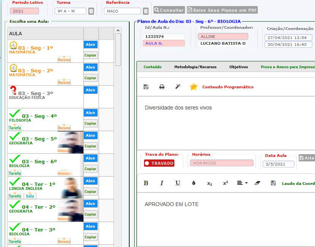Viewport: 315px width, 247px height.
Task: Click the save icon in Conteúdo Programático toolbar
Action: [146, 87]
